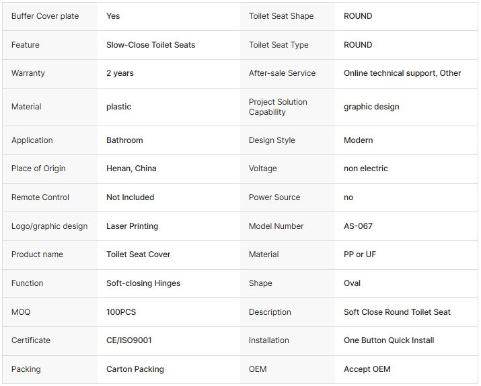Click the Buffer Cover plate label
Screen dimensions: 481x386
click(x=45, y=16)
